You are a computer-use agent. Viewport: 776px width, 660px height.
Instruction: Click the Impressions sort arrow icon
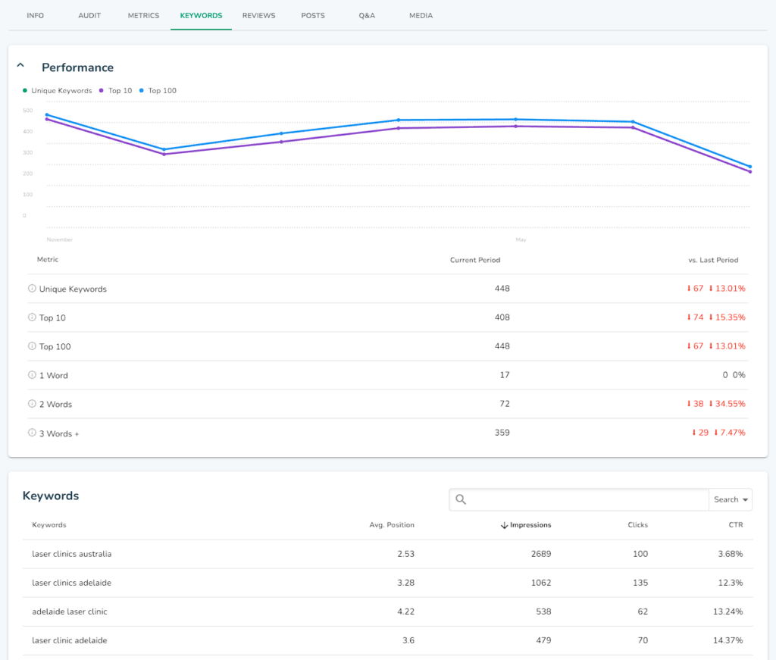click(504, 525)
